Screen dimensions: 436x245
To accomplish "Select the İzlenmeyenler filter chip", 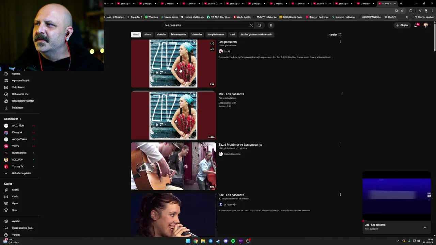I will coord(178,35).
